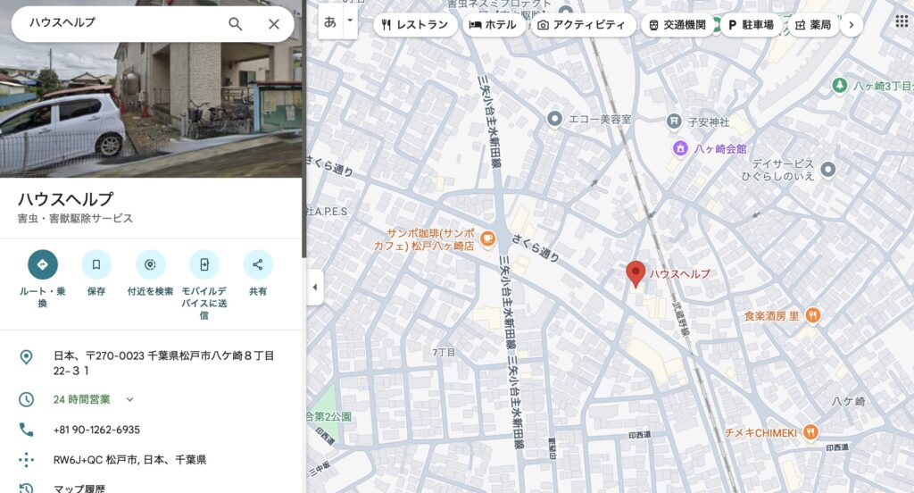The image size is (914, 493).
Task: Filter by 駐車場 chip
Action: click(752, 25)
